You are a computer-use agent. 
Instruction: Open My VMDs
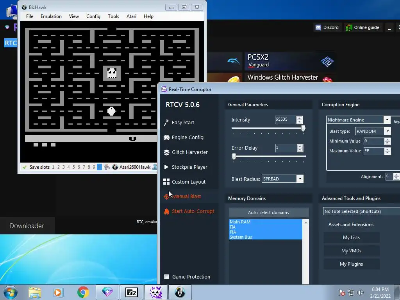pyautogui.click(x=351, y=251)
